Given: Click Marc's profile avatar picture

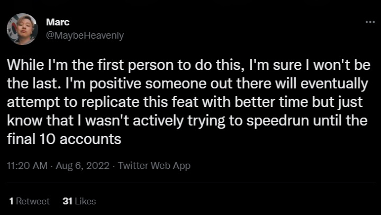Looking at the screenshot, I should tap(22, 30).
